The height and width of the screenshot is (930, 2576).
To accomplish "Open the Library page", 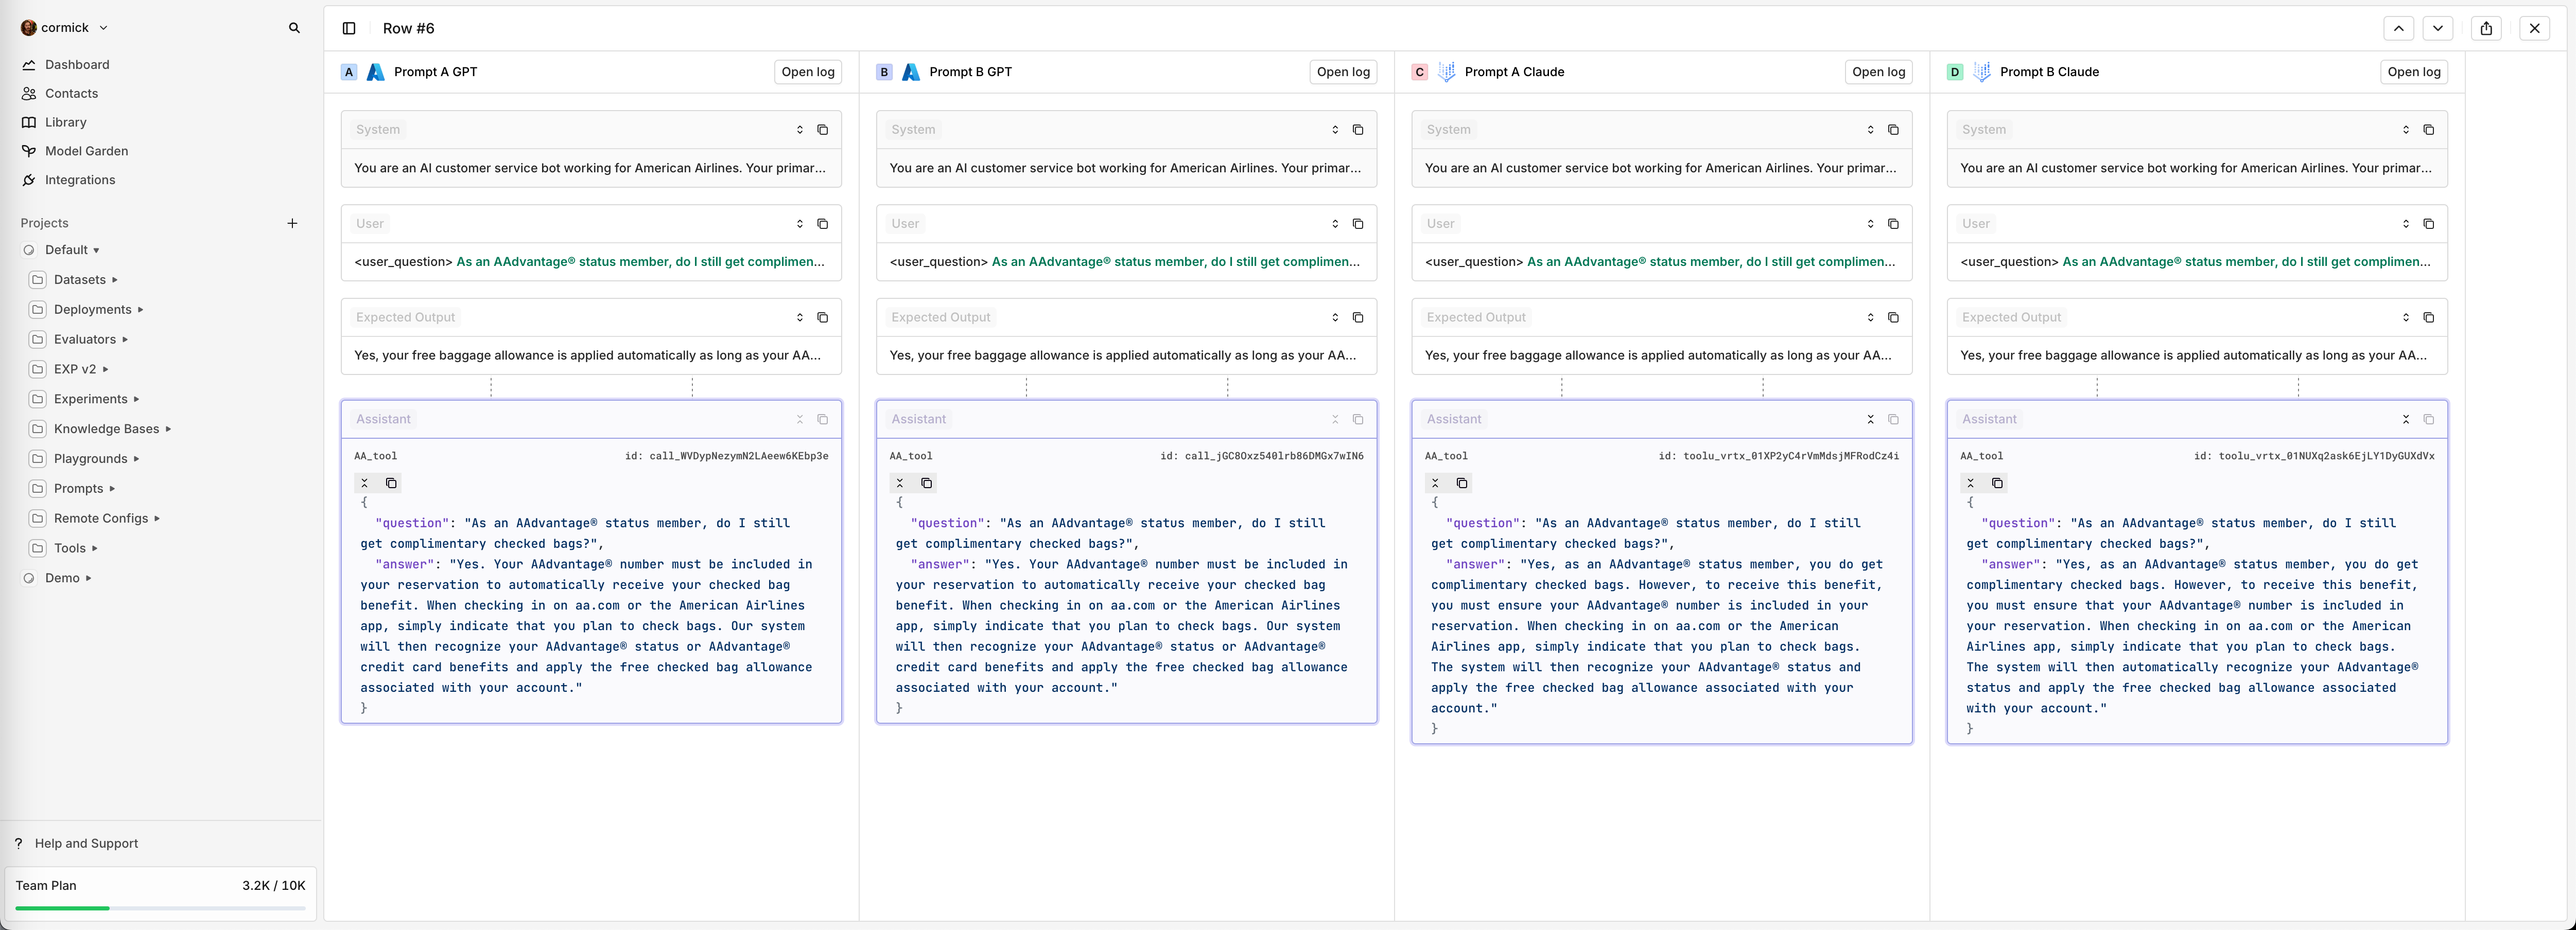I will tap(65, 123).
